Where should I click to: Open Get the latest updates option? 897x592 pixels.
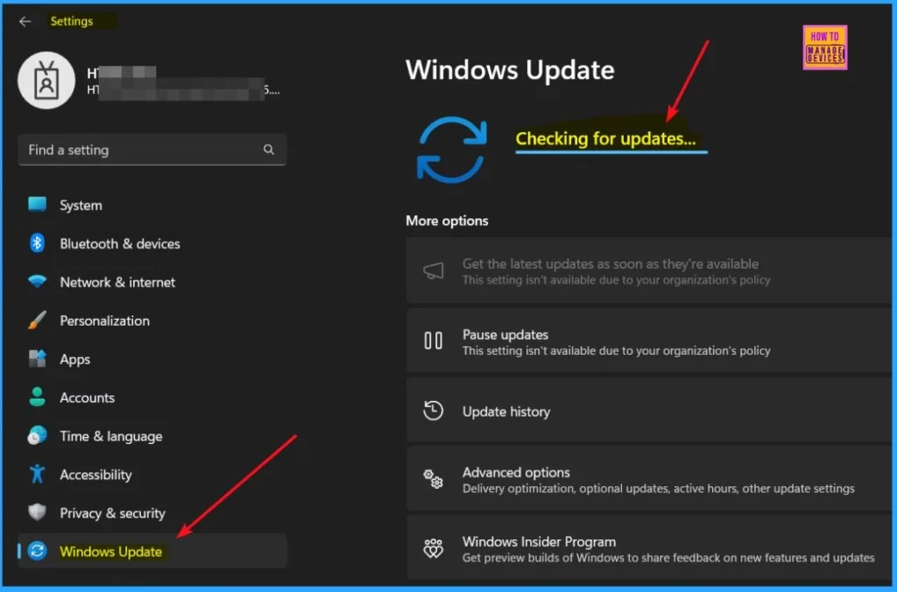(x=649, y=271)
